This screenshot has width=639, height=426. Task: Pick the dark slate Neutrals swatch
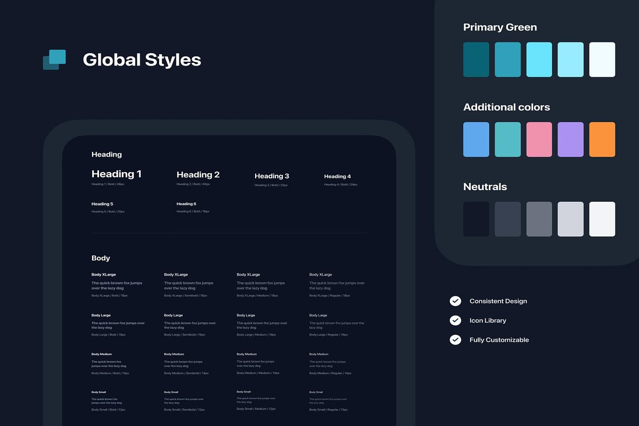coord(507,219)
